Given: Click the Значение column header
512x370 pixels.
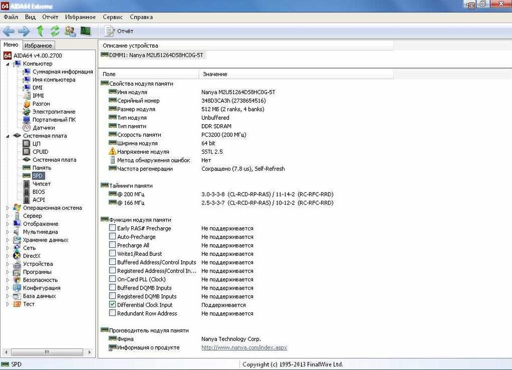Looking at the screenshot, I should coord(296,74).
